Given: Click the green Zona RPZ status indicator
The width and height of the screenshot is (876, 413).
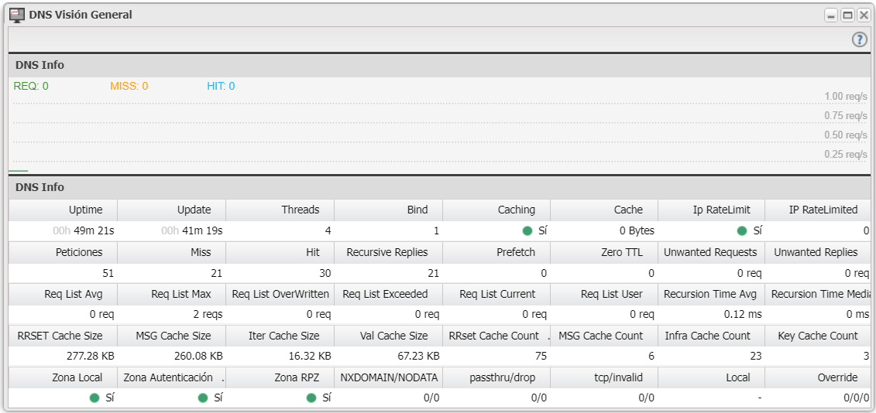Looking at the screenshot, I should click(x=311, y=398).
